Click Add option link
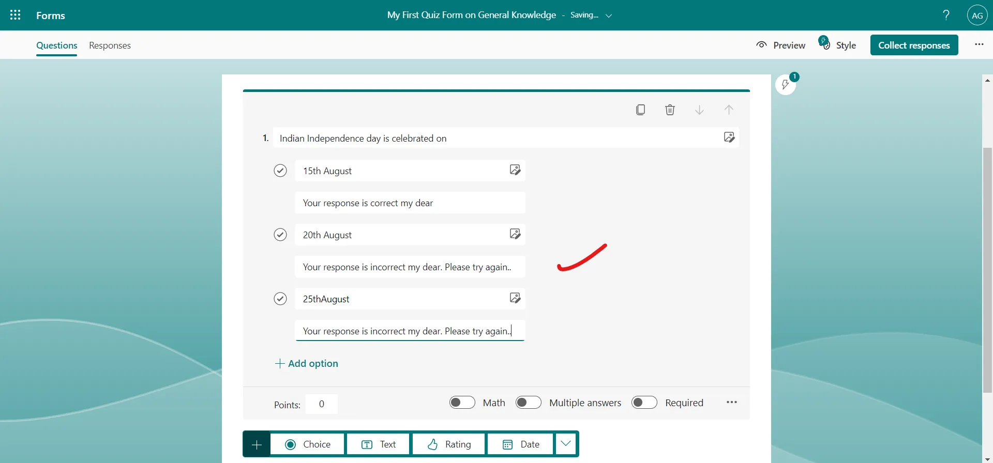The image size is (993, 463). (306, 363)
